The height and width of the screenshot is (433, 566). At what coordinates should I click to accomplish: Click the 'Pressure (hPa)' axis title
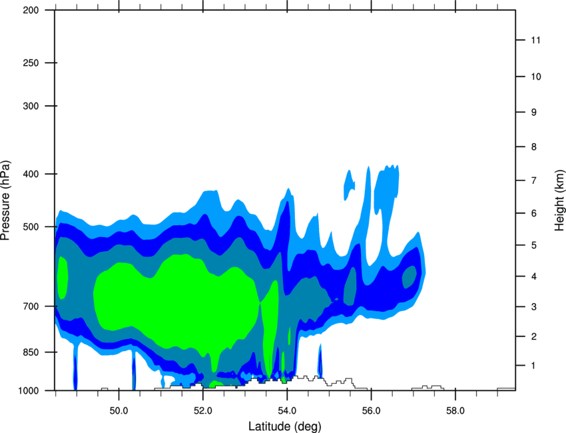point(5,201)
